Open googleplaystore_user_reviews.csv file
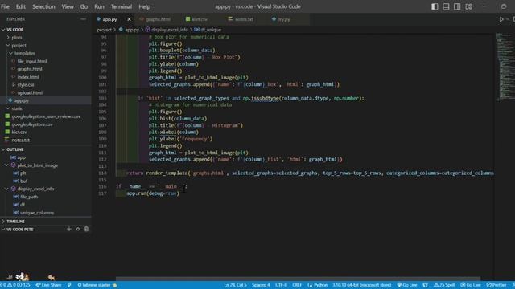 pos(46,116)
